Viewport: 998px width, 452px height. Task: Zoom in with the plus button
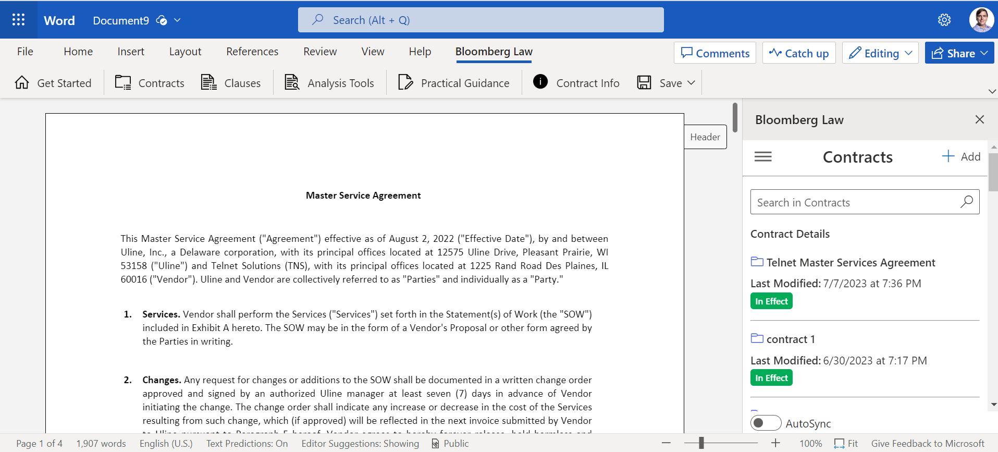coord(775,443)
